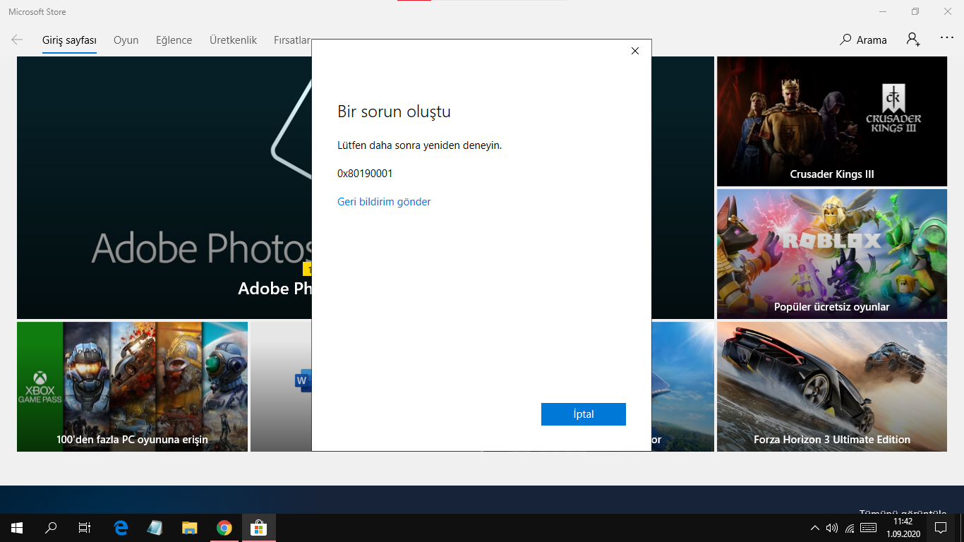Image resolution: width=964 pixels, height=542 pixels.
Task: Open the notepad-like app on the taskbar
Action: (155, 528)
